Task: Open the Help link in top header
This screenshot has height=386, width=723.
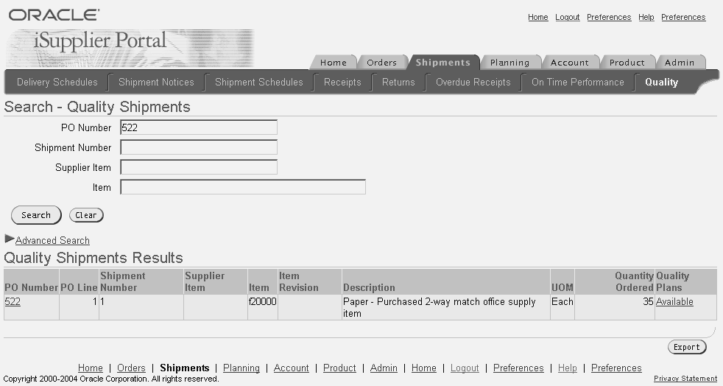Action: pyautogui.click(x=646, y=17)
